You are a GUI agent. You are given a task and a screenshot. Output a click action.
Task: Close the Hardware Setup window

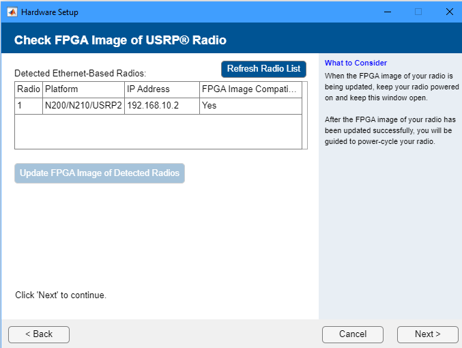point(449,12)
